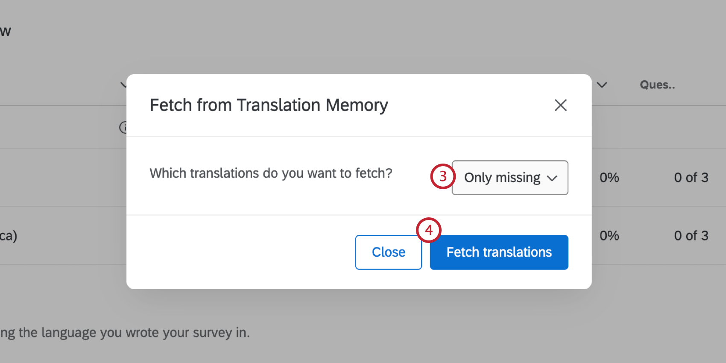Click the chevron inside the Only missing selector
The height and width of the screenshot is (363, 726).
553,178
